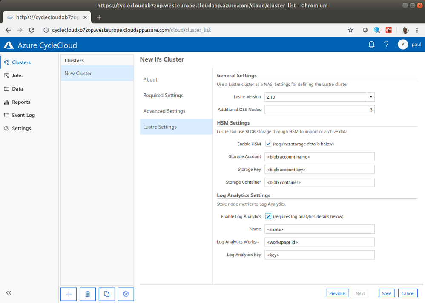
Task: Click the Log Analytics Key input field
Action: coord(319,255)
